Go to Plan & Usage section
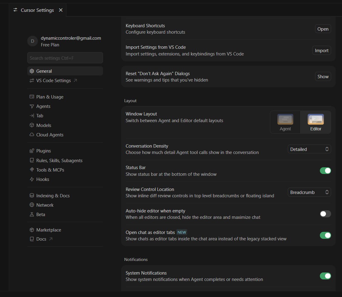 (x=65, y=97)
